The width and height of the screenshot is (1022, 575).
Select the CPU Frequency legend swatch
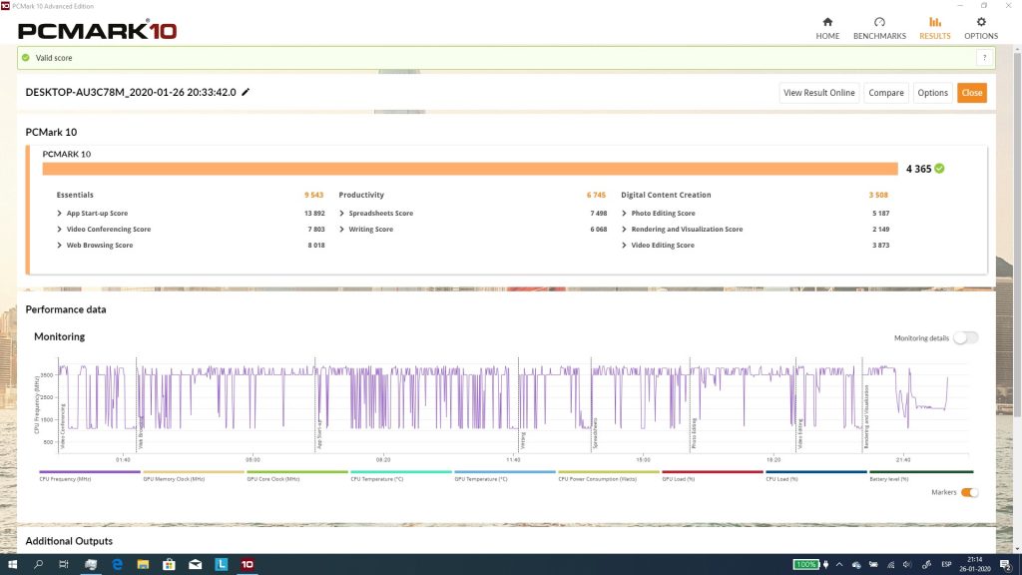[90, 472]
